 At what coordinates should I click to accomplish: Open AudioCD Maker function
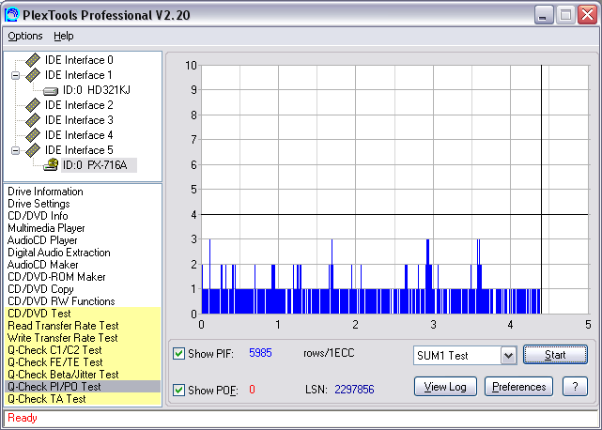click(42, 265)
